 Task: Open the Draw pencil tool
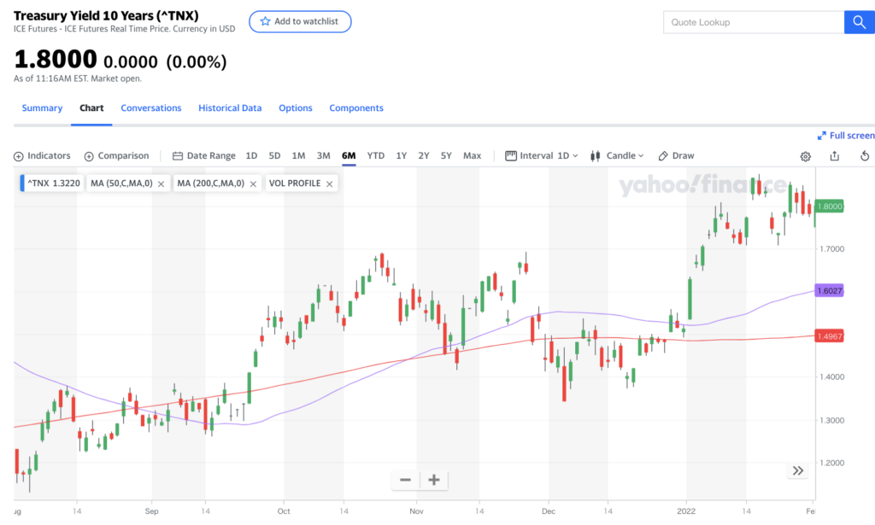click(676, 156)
